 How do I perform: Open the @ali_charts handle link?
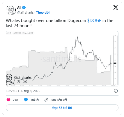(25, 12)
